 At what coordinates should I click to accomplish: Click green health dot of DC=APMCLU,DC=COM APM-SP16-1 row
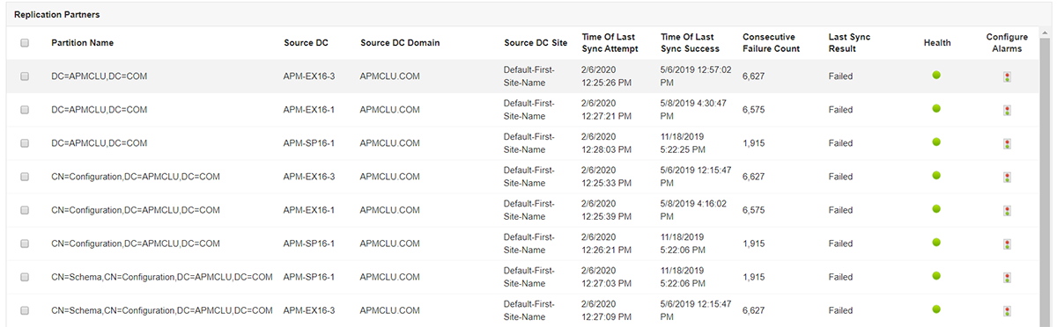[x=936, y=142]
